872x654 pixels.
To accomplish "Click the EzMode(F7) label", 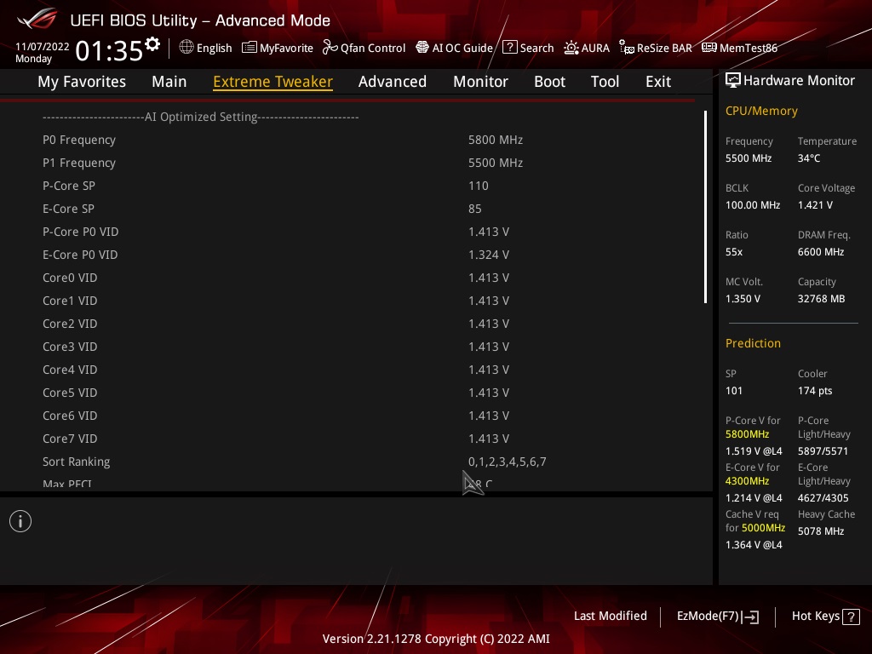I will 708,616.
